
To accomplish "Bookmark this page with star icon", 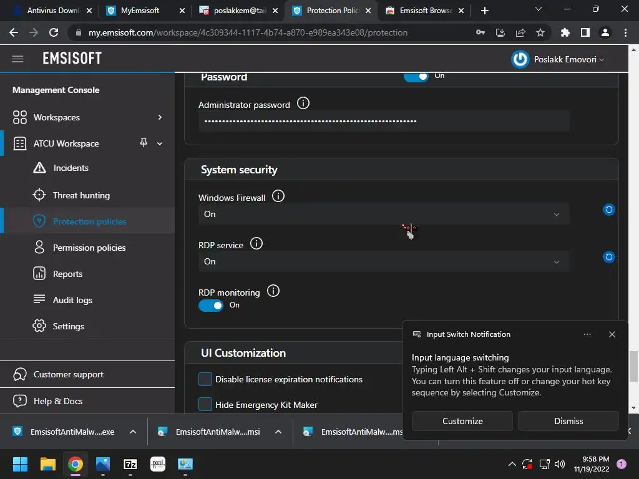I will pos(540,32).
